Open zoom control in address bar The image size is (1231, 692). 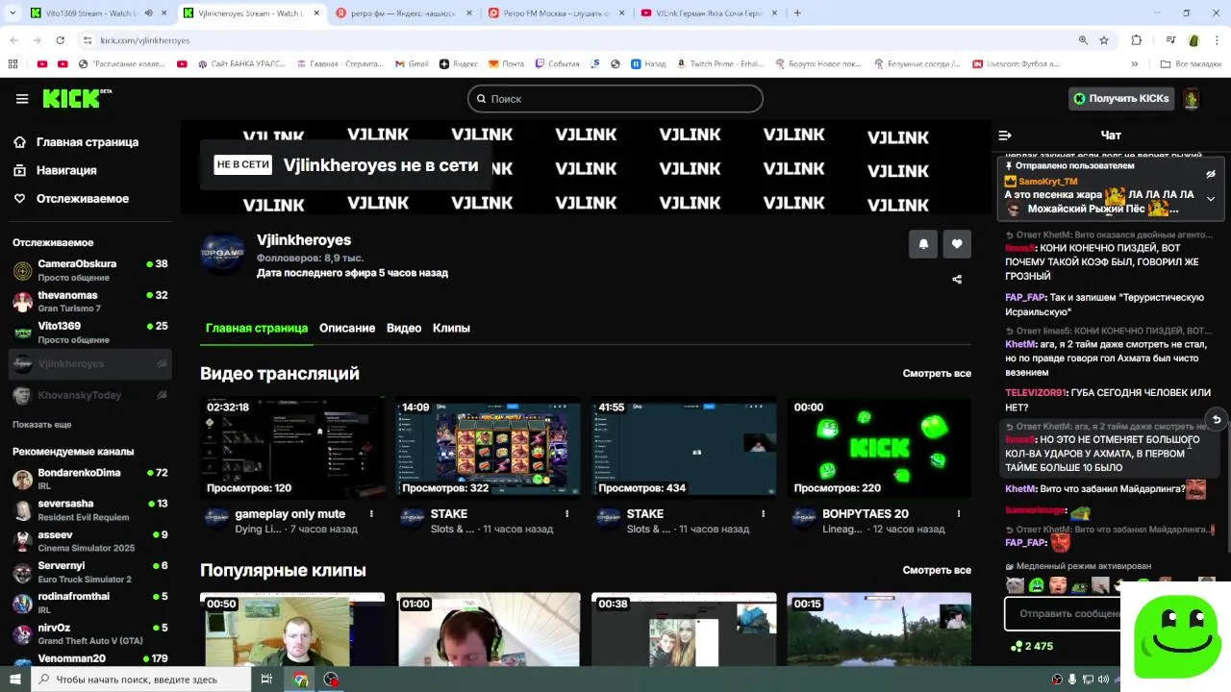pos(1083,40)
